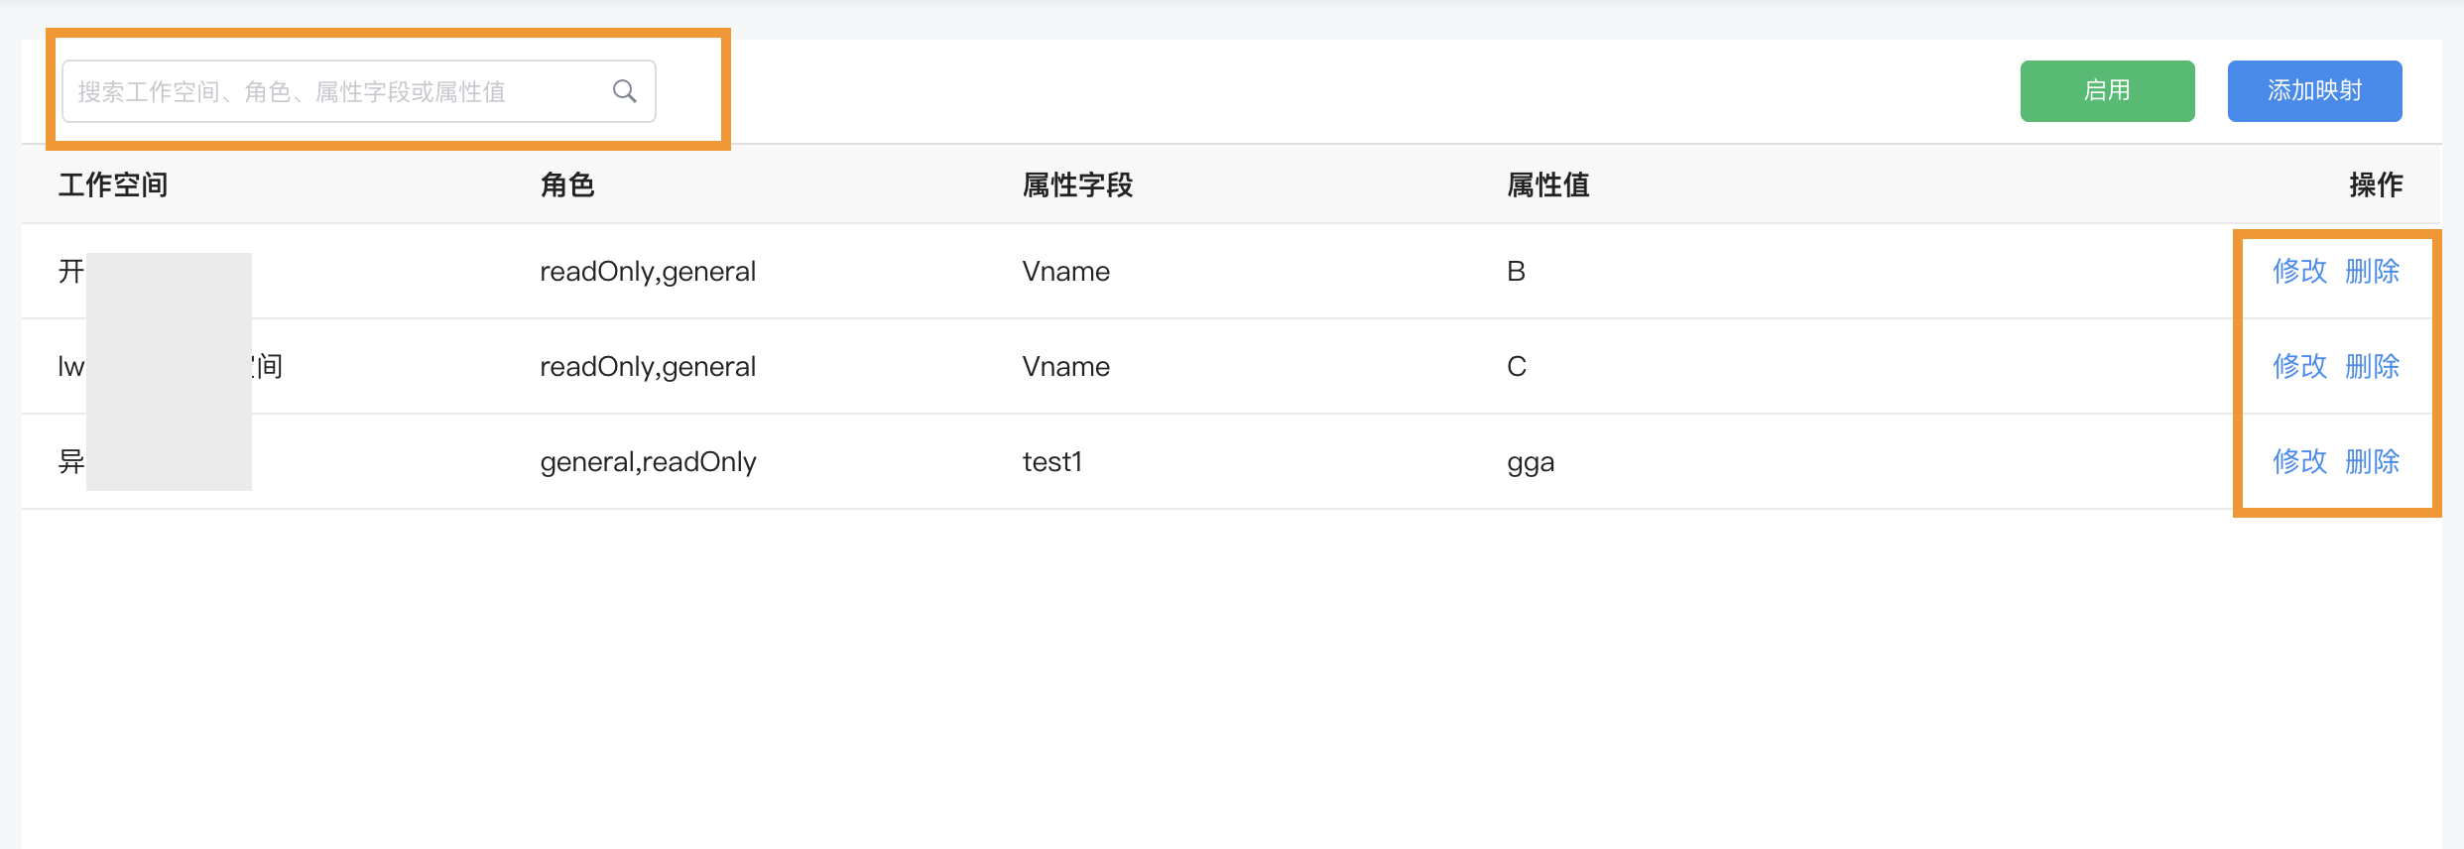The image size is (2464, 849).
Task: Focus the workspace and role search field
Action: click(359, 91)
